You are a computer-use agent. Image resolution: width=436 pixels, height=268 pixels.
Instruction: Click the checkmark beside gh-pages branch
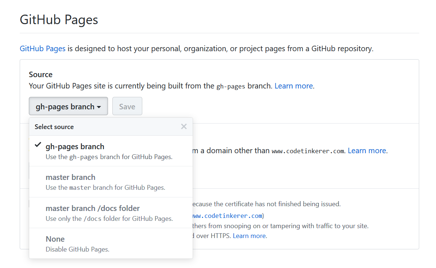pos(38,145)
